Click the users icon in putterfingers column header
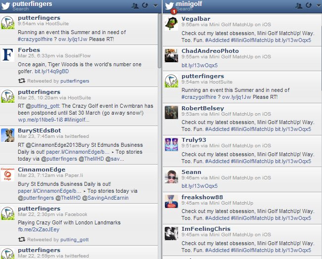 click(x=136, y=5)
